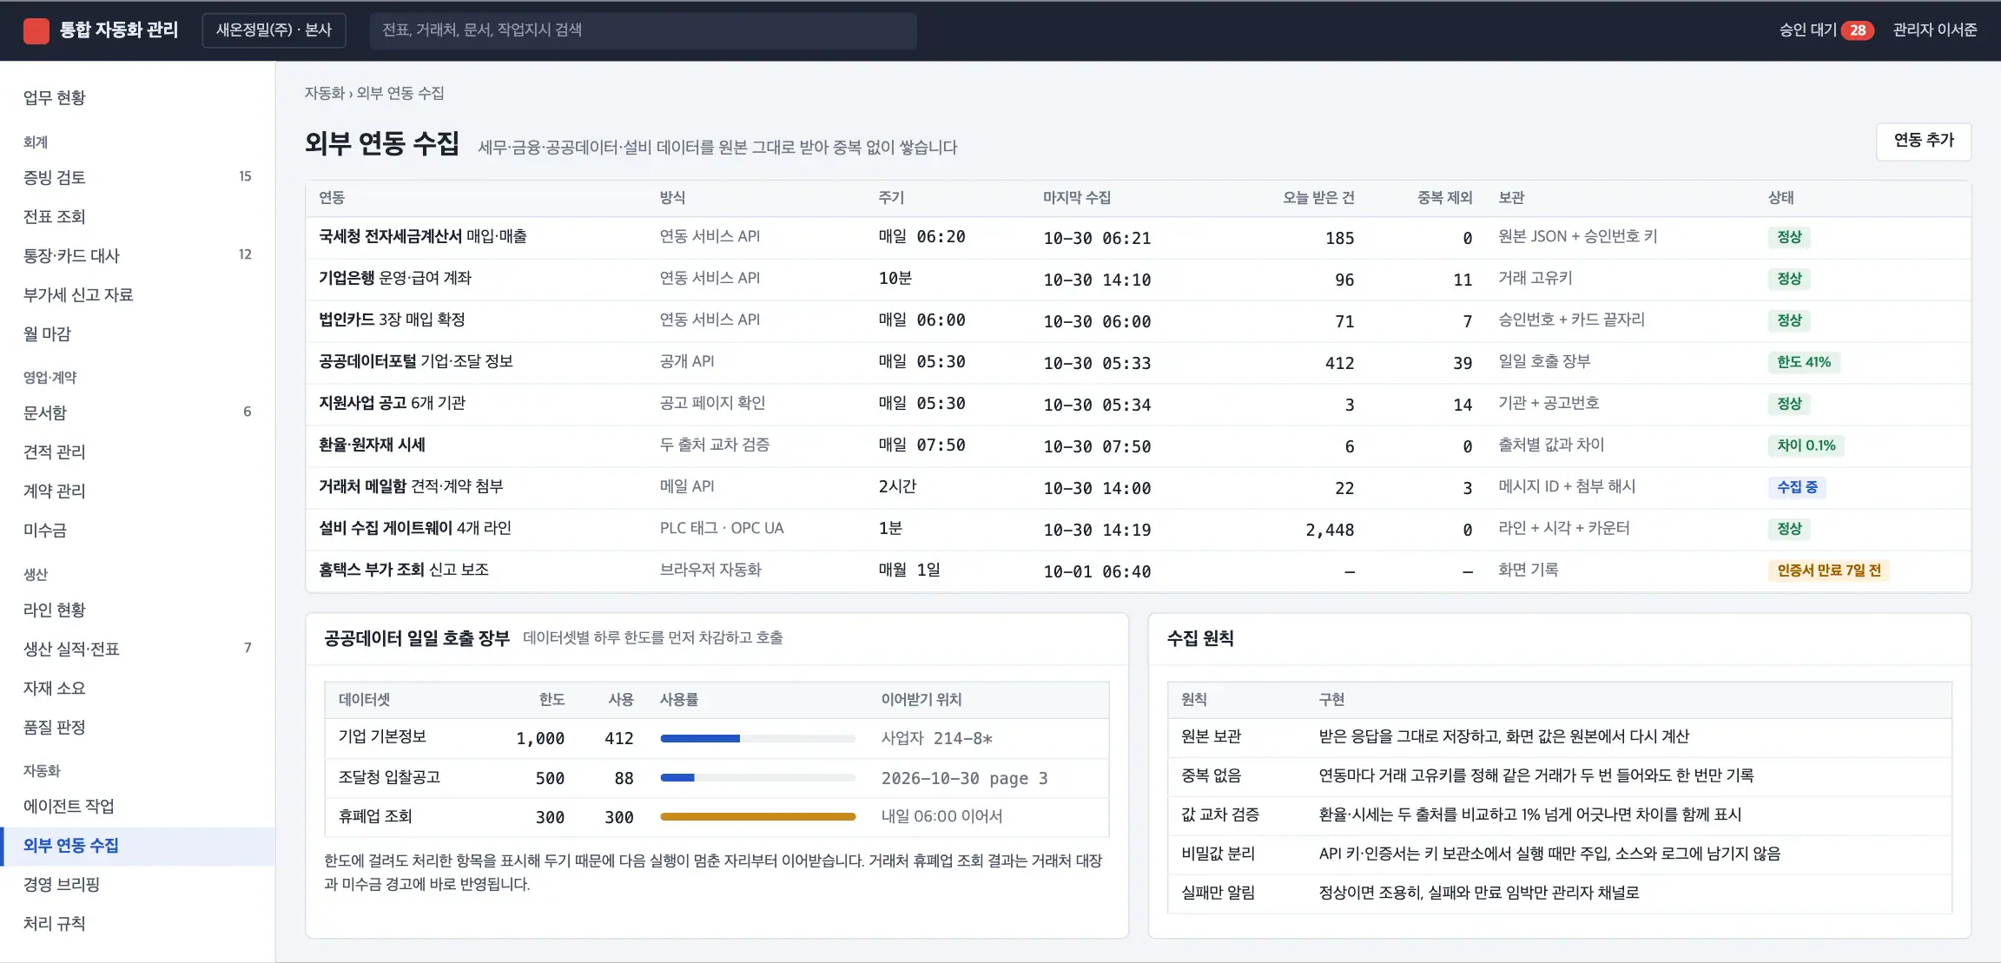Click the 연동 추가 button
This screenshot has width=2001, height=963.
click(x=1924, y=141)
